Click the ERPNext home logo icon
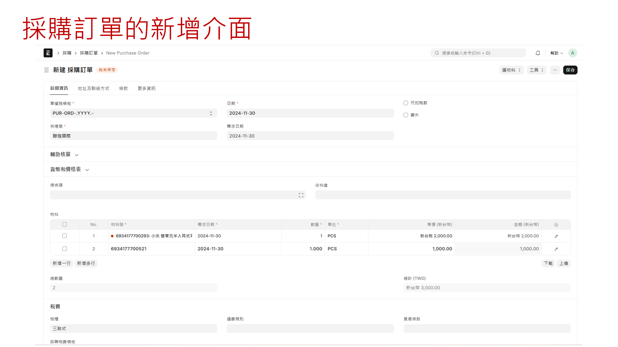Screen dimensions: 618x347 coord(48,53)
